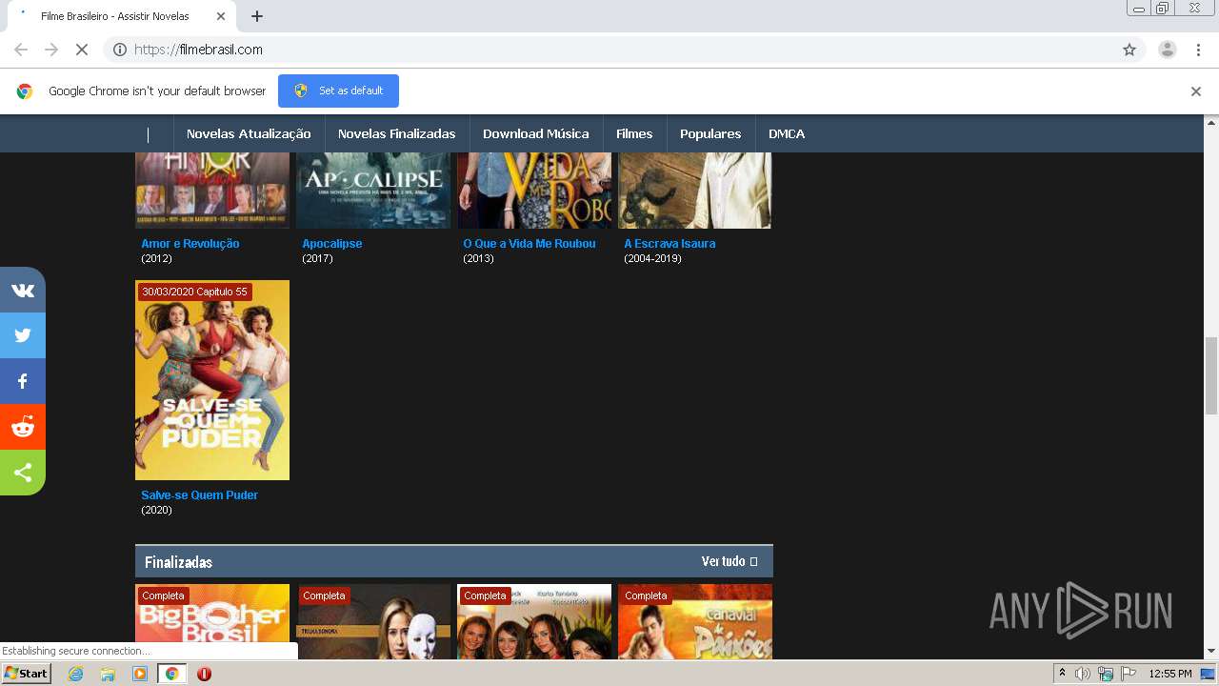Viewport: 1219px width, 686px height.
Task: Close the Filme Brasileiro tab
Action: [221, 16]
